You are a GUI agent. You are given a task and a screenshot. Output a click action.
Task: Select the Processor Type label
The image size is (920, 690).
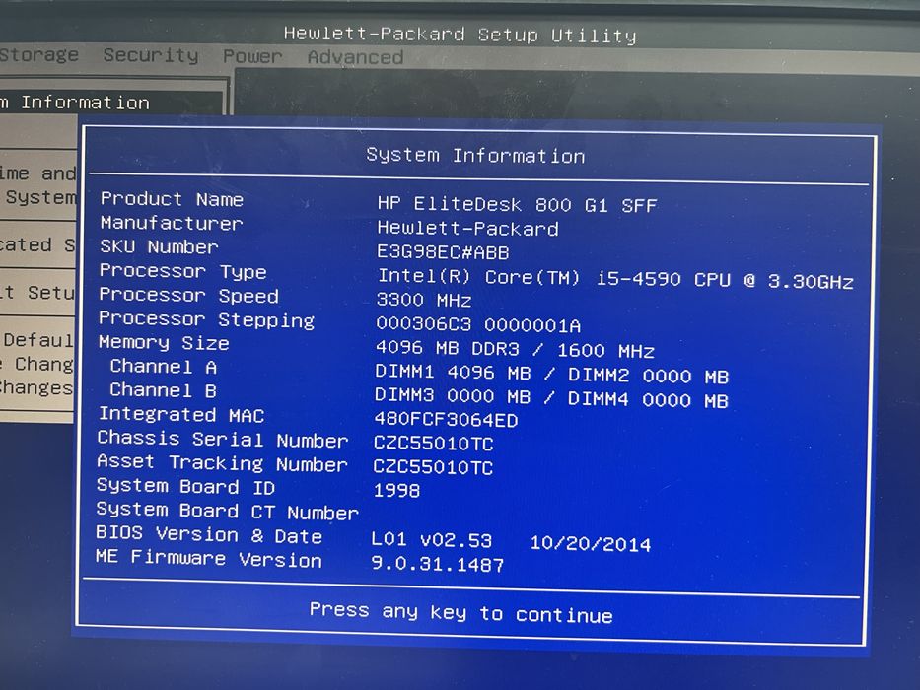[183, 271]
